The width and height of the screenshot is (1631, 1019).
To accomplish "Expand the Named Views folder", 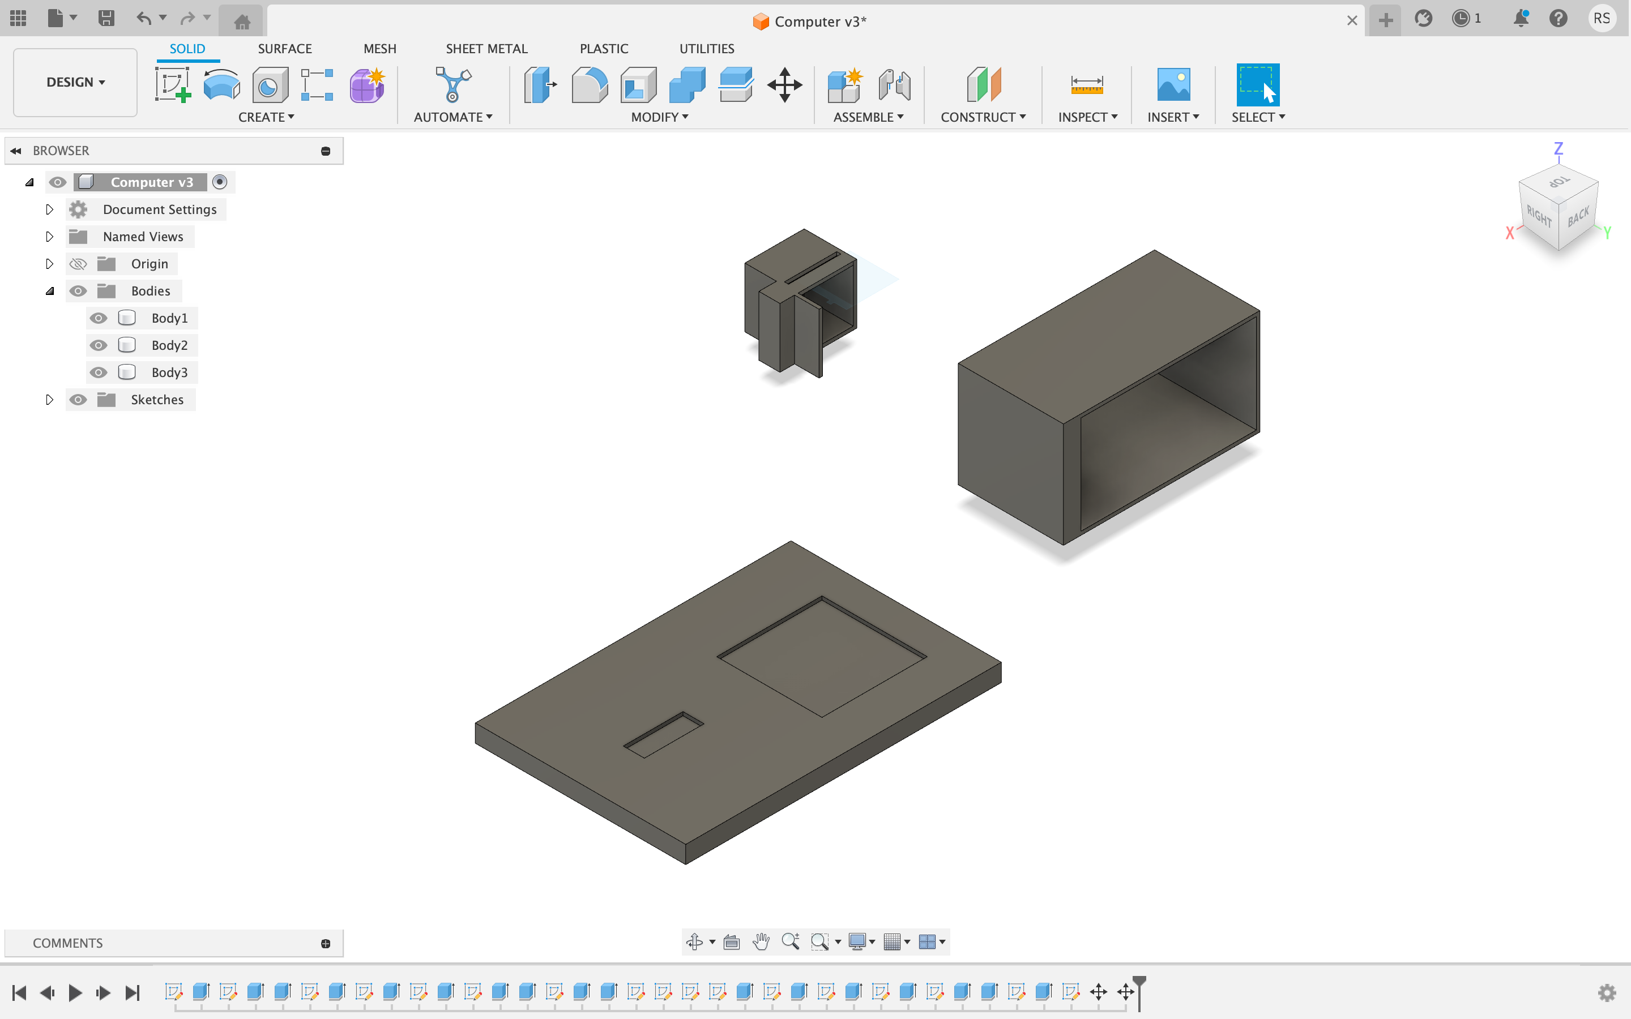I will (x=48, y=236).
